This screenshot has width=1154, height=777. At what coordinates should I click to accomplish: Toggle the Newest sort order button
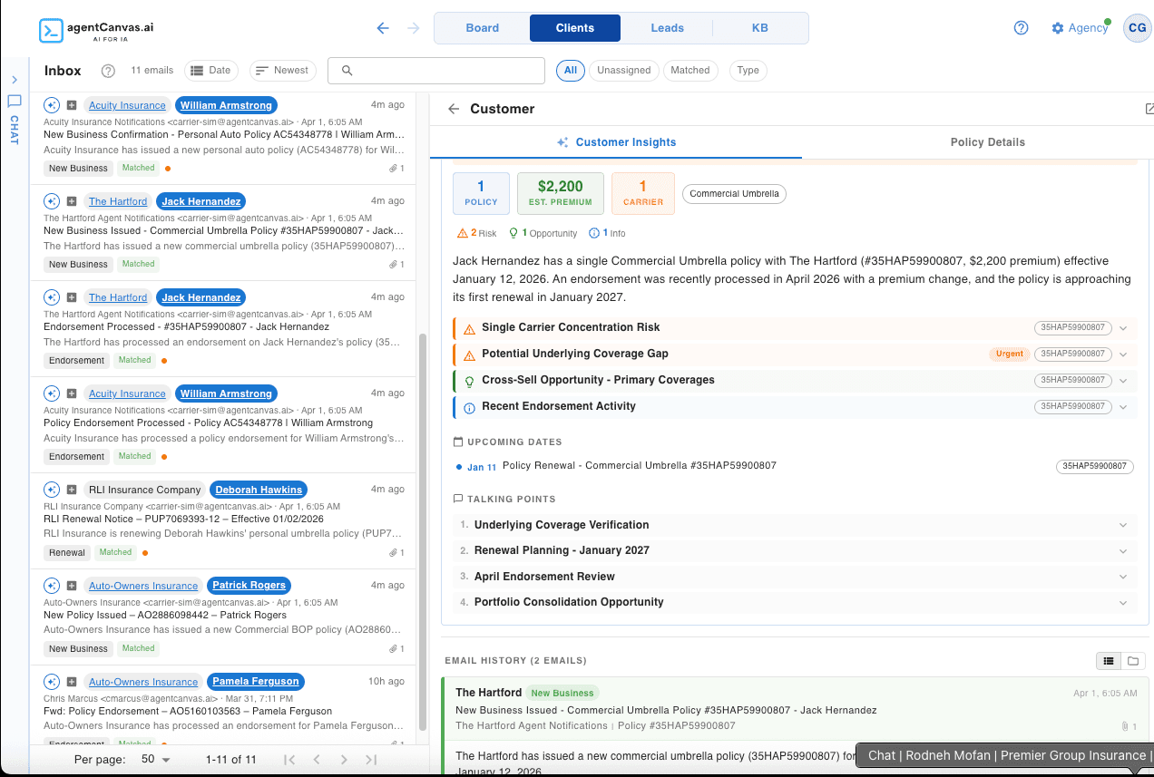tap(282, 70)
